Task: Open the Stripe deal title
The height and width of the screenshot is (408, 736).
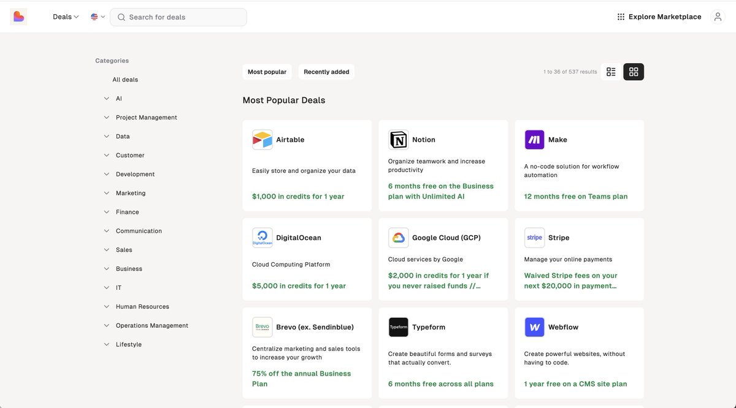Action: [x=559, y=238]
